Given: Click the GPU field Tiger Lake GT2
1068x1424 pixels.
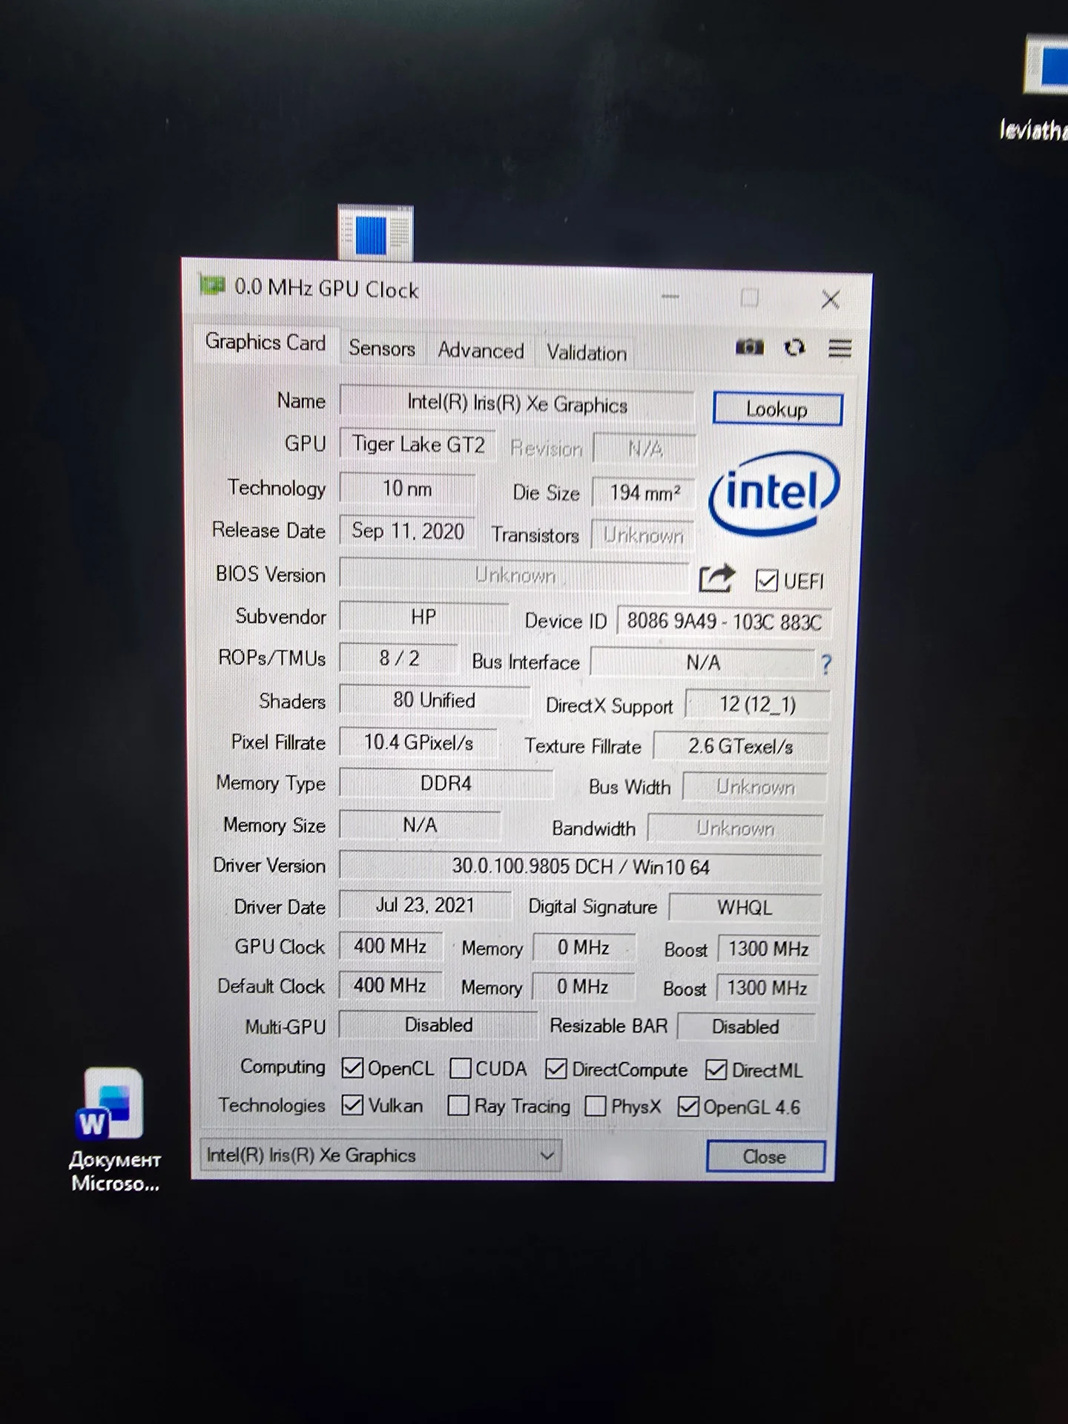Looking at the screenshot, I should (x=418, y=444).
